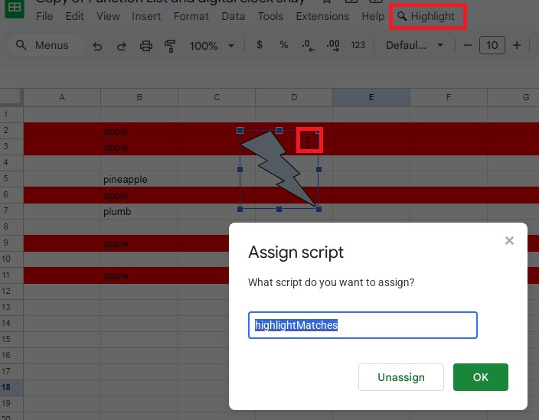This screenshot has height=420, width=539.
Task: Click the highlightMatches script name field
Action: tap(363, 325)
